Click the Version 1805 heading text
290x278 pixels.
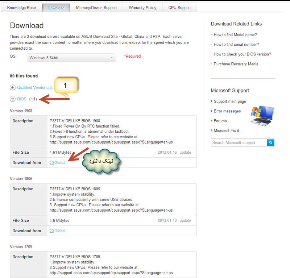click(x=21, y=178)
